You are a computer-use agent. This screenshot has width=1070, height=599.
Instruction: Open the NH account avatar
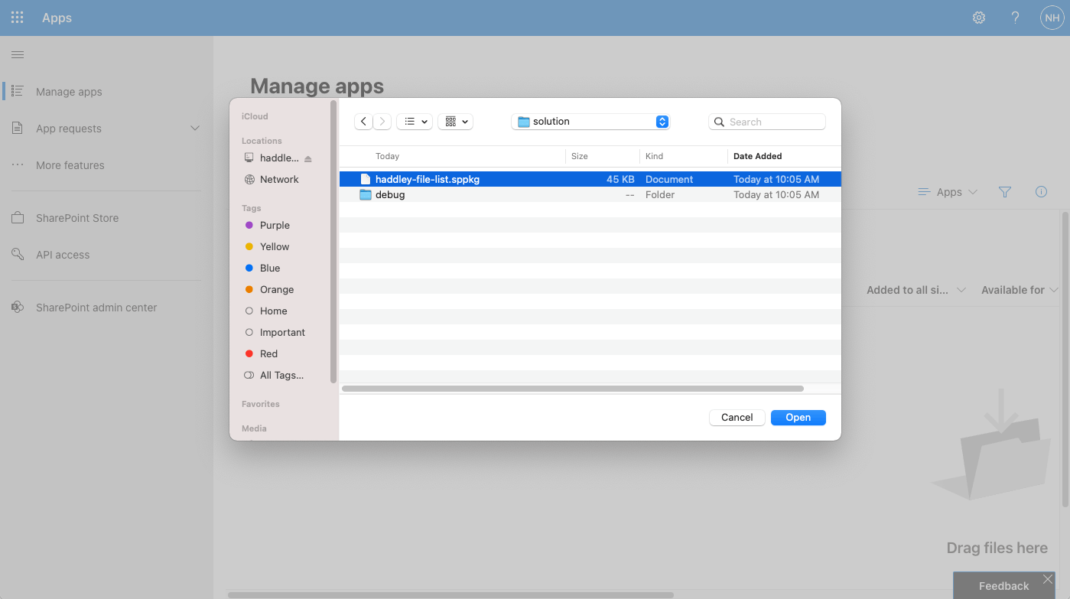1052,18
